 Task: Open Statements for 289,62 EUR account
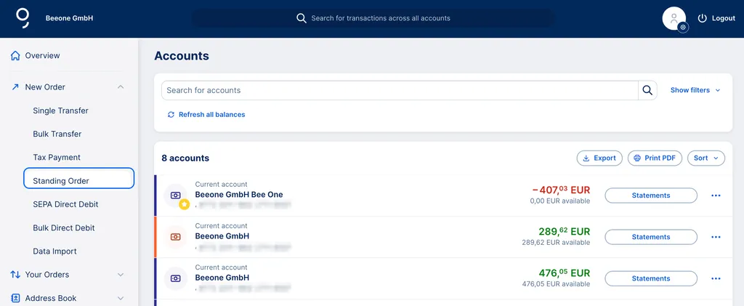(651, 237)
